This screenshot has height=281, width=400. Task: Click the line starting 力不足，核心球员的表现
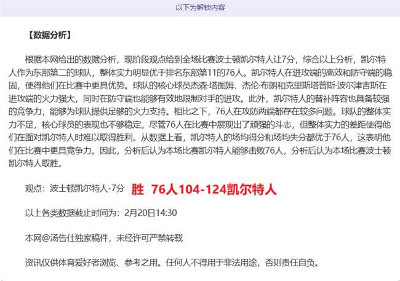[199, 125]
